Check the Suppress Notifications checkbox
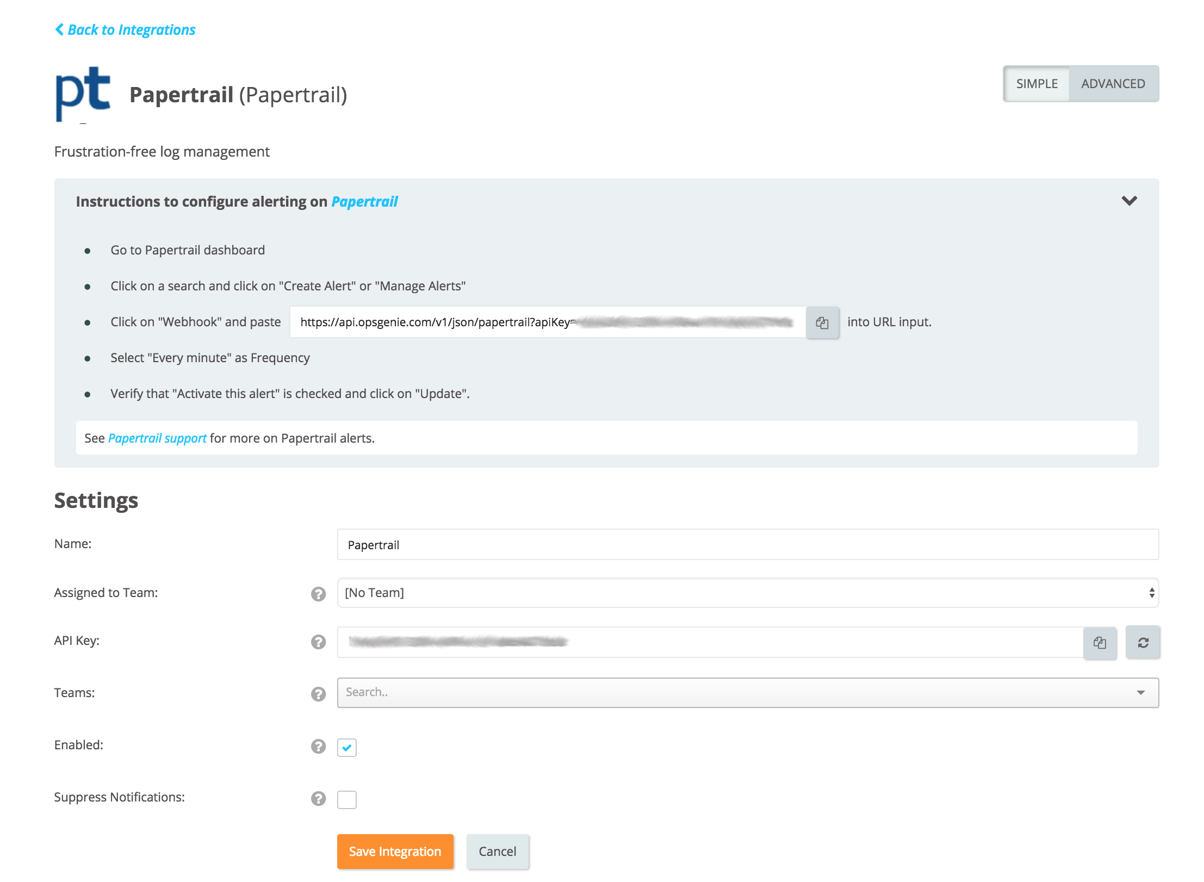The width and height of the screenshot is (1204, 882). click(x=346, y=799)
